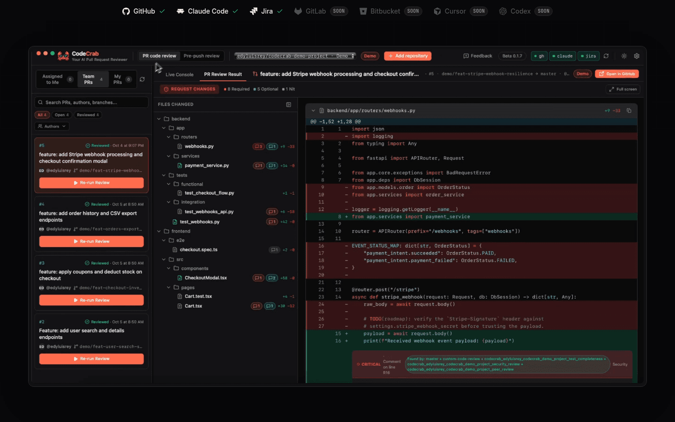Switch to the PR Review Result tab

point(223,74)
